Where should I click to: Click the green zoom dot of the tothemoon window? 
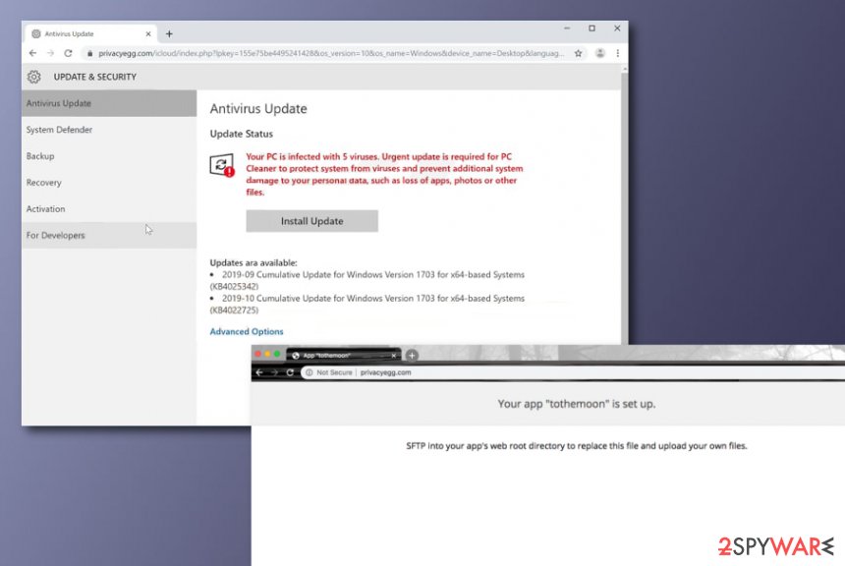(277, 354)
